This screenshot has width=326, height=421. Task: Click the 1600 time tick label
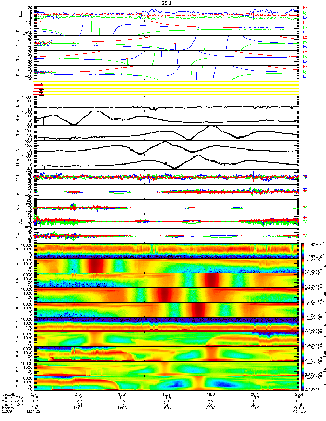122,408
